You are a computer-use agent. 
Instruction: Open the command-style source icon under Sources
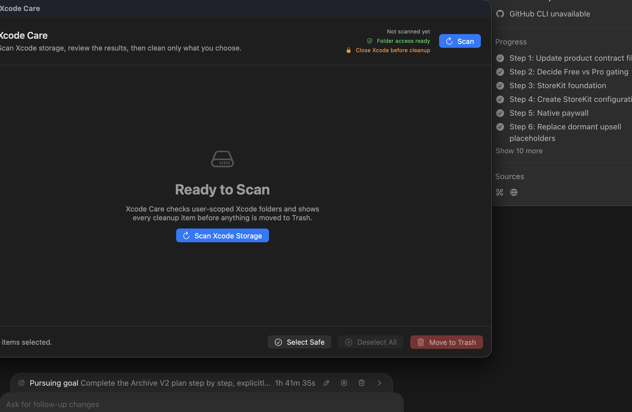pyautogui.click(x=500, y=192)
